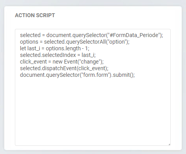Click the ACTION SCRIPT heading
This screenshot has width=186, height=154.
[35, 15]
